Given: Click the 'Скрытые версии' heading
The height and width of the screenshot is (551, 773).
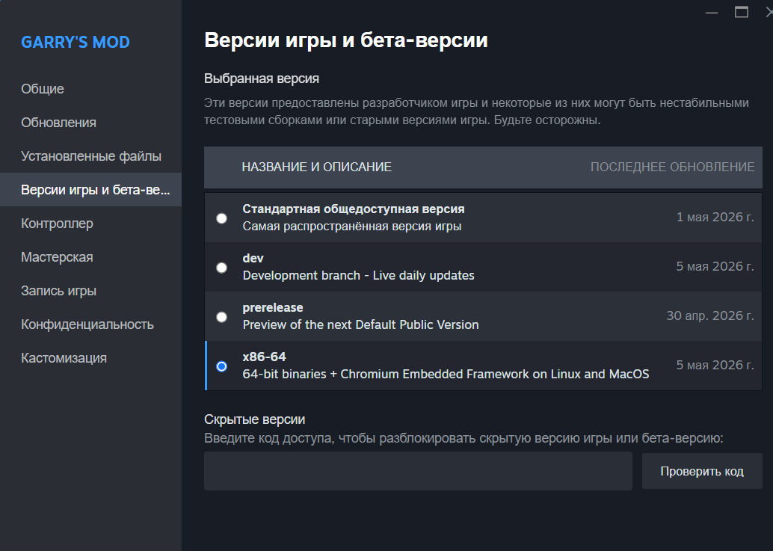Looking at the screenshot, I should [x=254, y=419].
